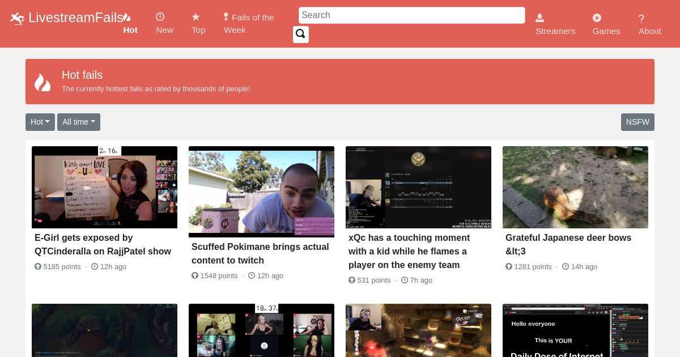
Task: Open the LivestreamFails home link text
Action: 76,18
